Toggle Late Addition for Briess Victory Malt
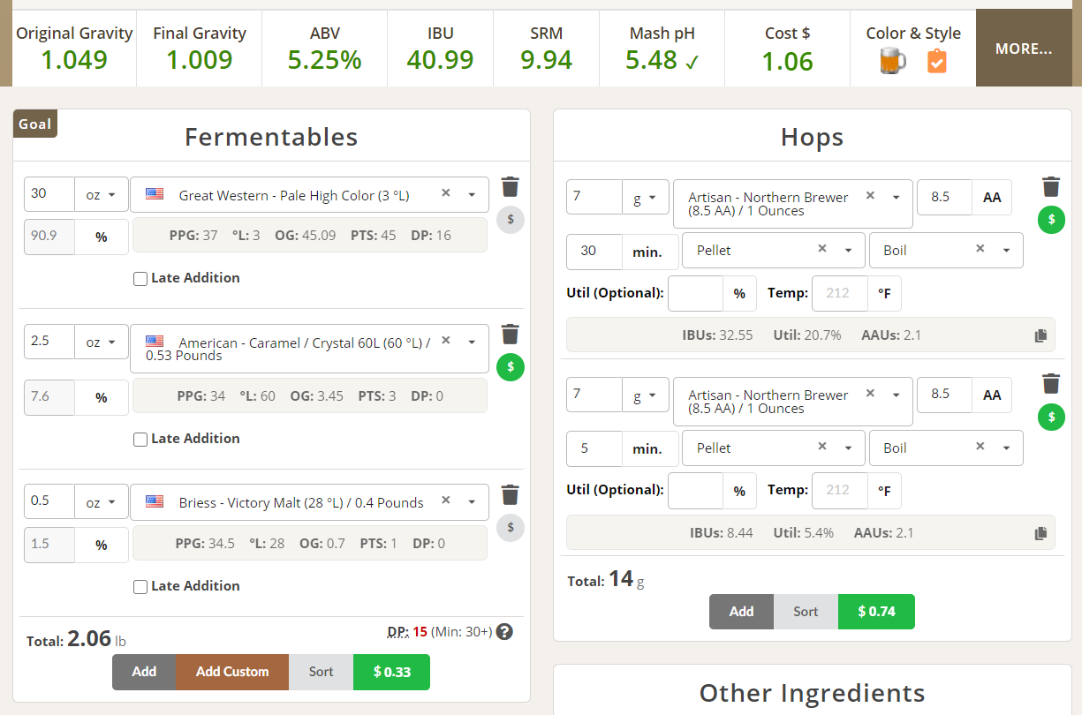Image resolution: width=1082 pixels, height=715 pixels. [x=140, y=587]
